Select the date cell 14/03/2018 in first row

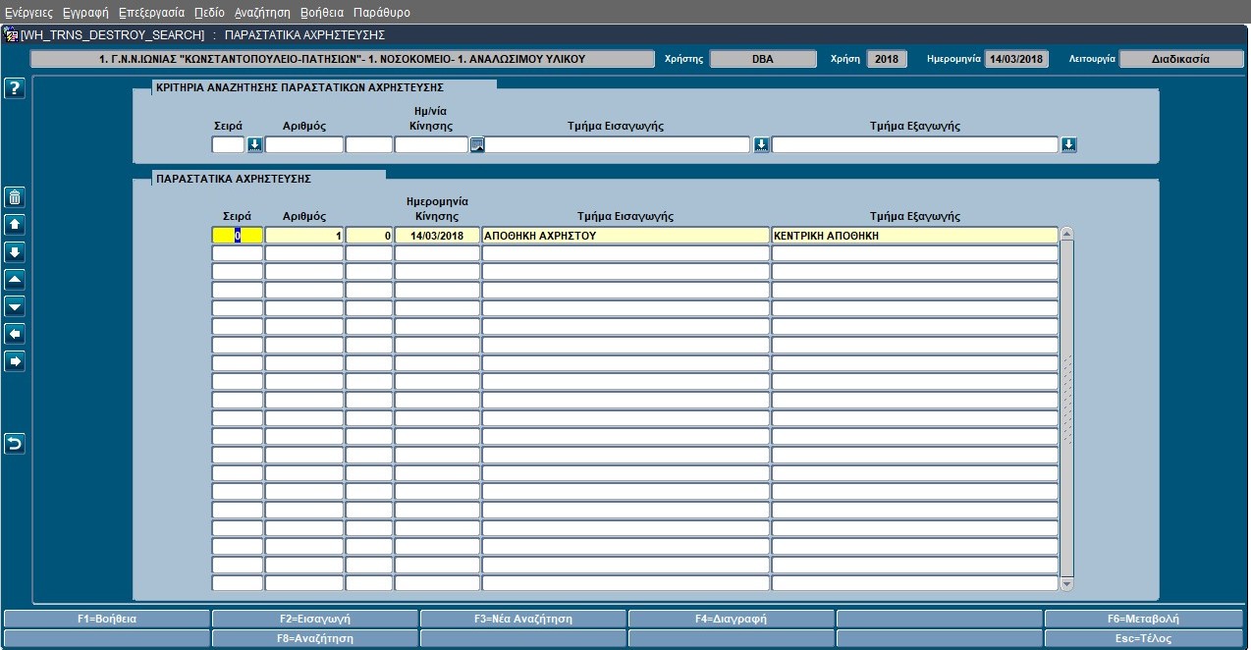[437, 236]
